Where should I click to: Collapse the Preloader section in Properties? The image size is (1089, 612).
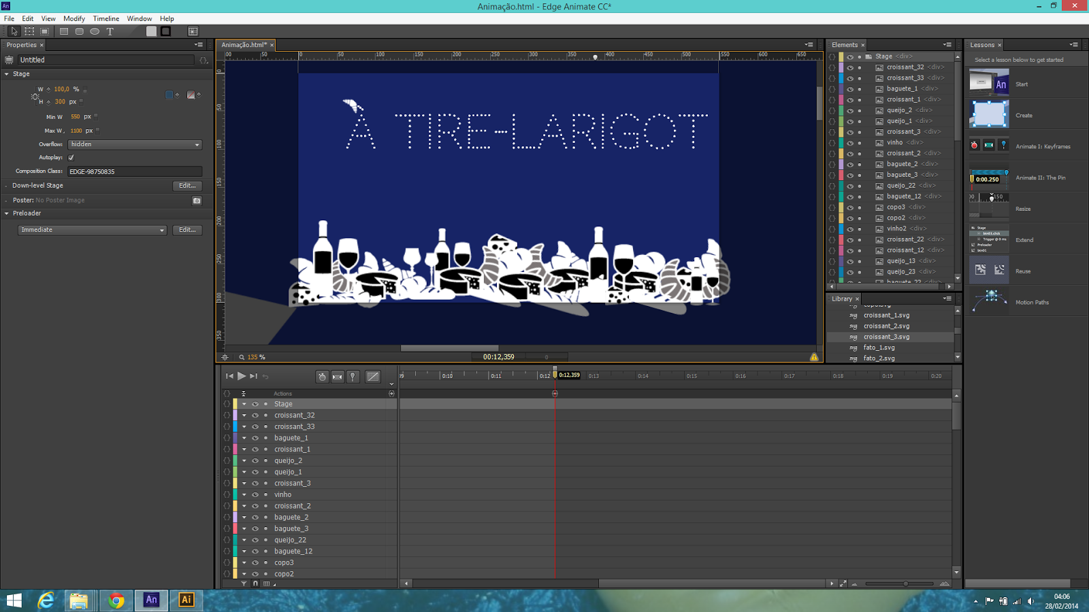(7, 214)
